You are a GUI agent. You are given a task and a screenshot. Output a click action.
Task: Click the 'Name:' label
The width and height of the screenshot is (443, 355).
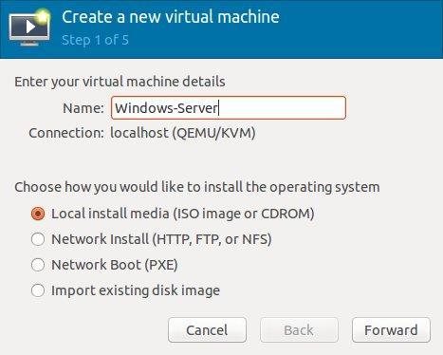tap(83, 108)
